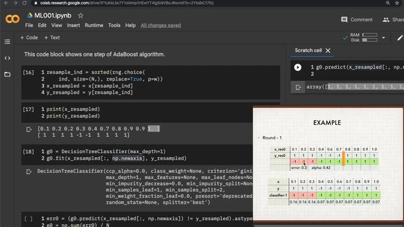Screen dimensions: 404x227
Task: Clear output of scratch cell
Action: (298, 87)
